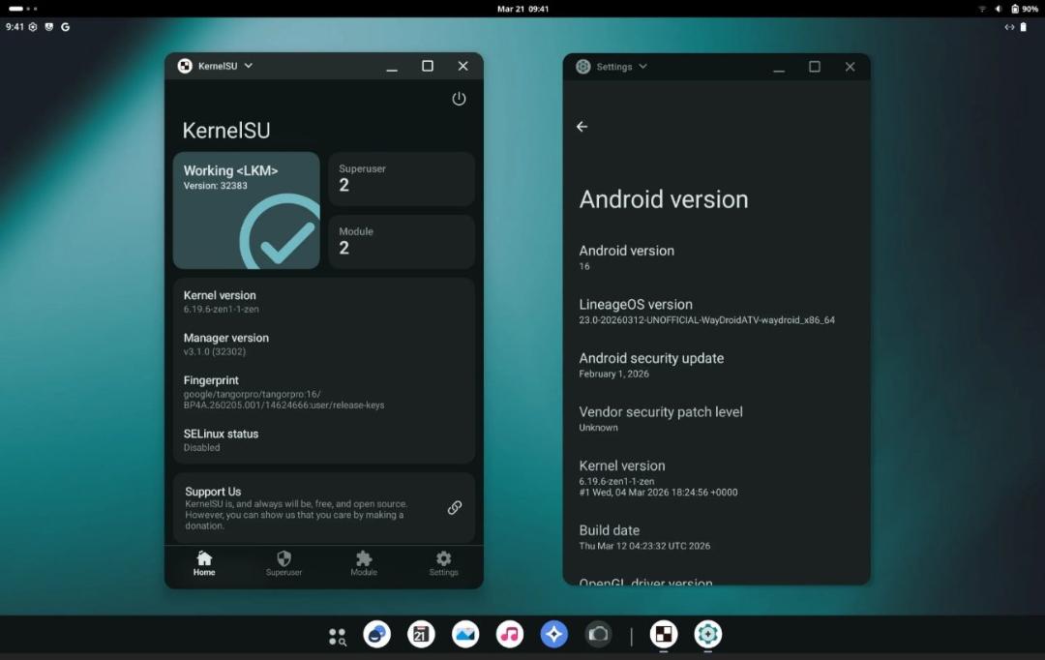Open the Working LKM status card
The image size is (1045, 660).
coord(246,211)
